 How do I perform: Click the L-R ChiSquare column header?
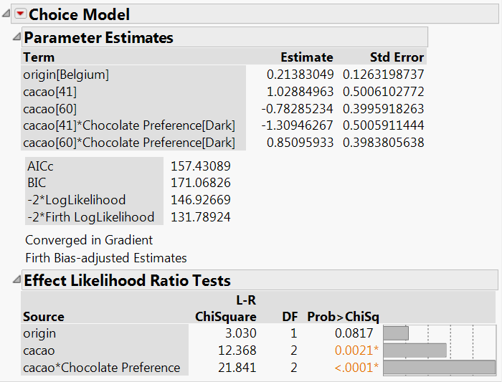225,309
